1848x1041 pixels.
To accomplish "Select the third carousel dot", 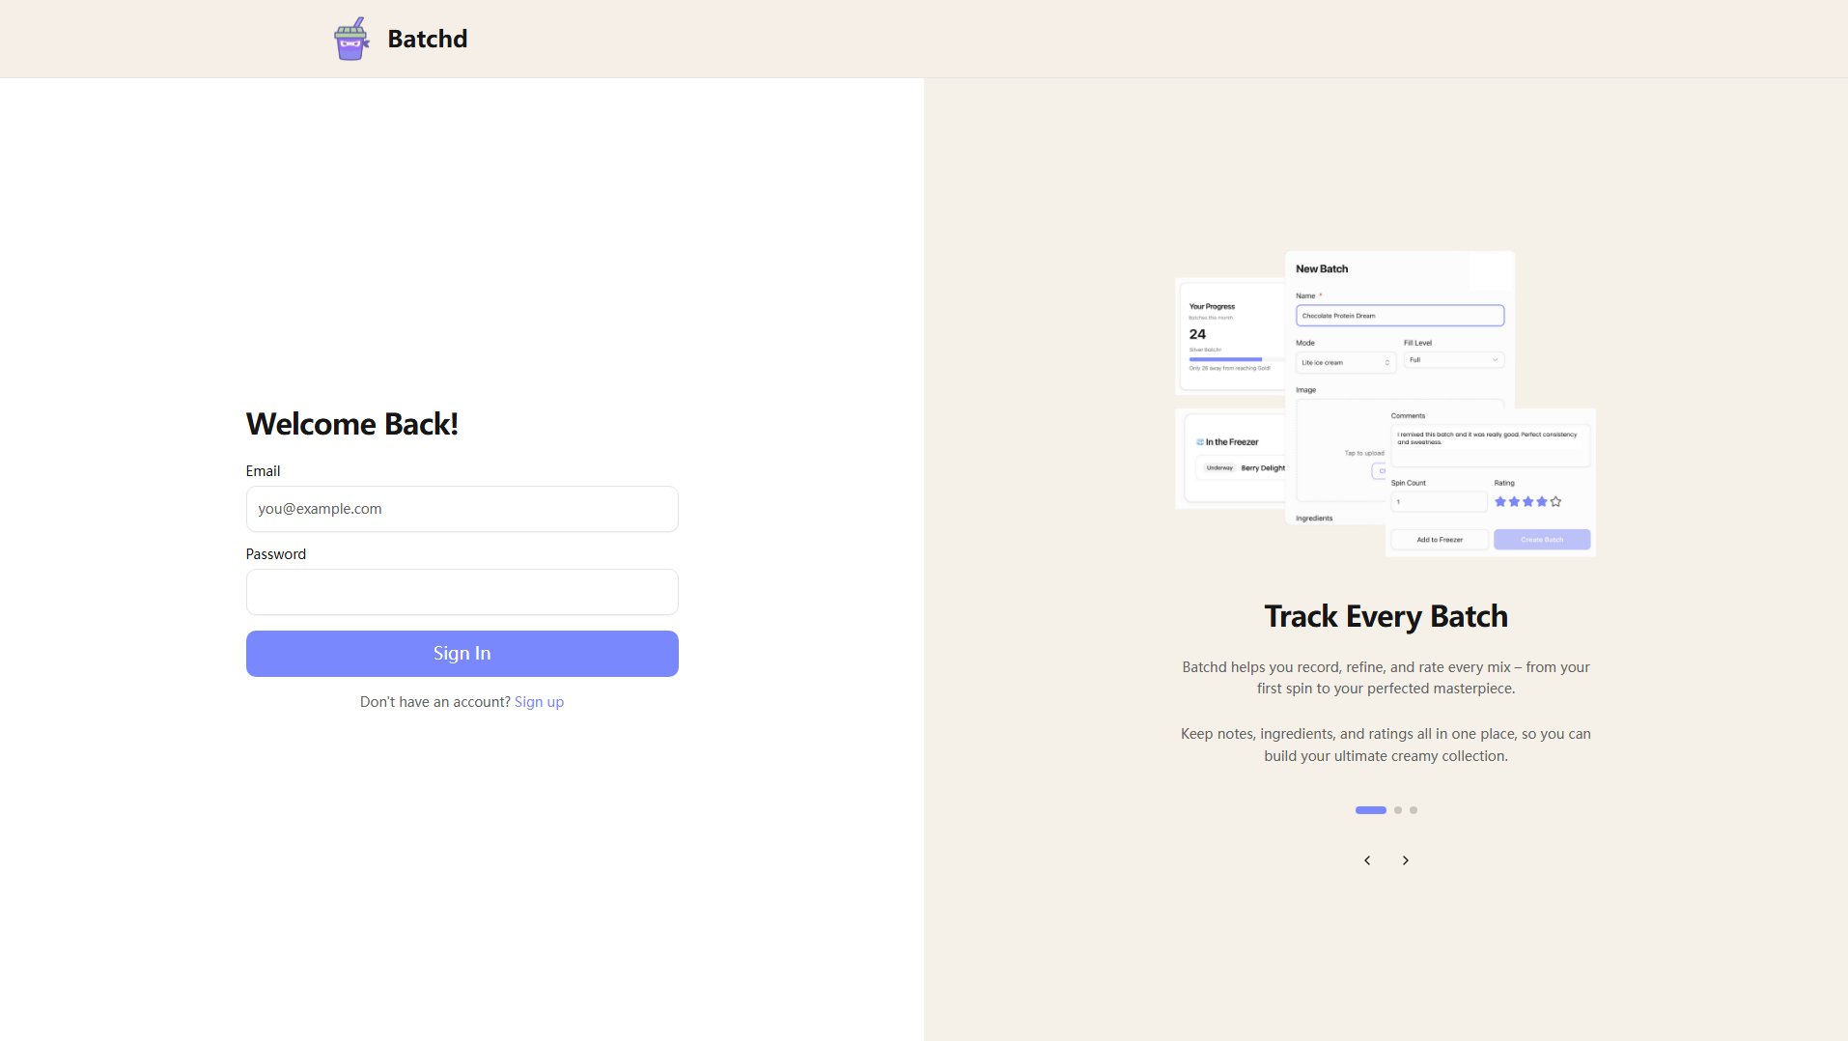I will [1413, 809].
